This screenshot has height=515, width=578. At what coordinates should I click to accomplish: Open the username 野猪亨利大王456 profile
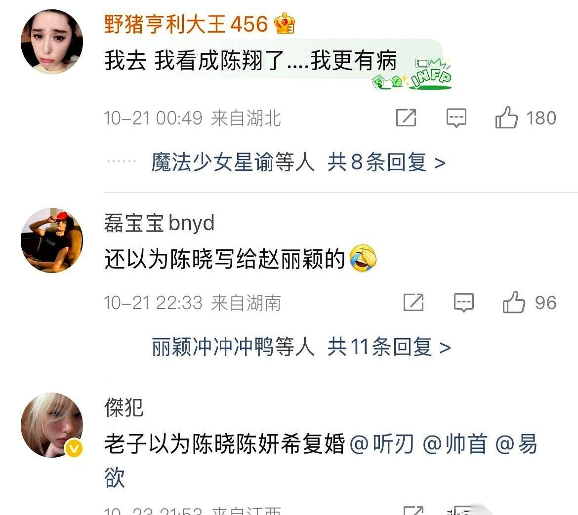186,24
